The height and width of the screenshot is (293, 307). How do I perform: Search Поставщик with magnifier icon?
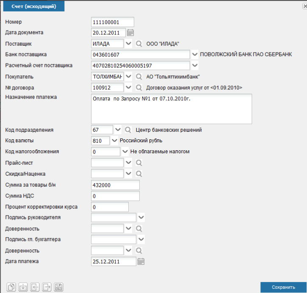(x=139, y=44)
